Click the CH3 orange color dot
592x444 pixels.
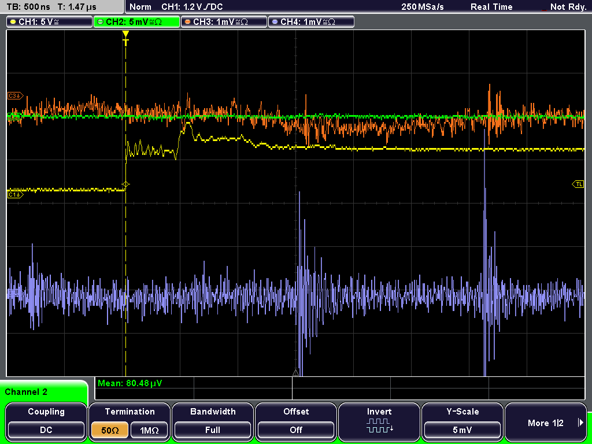pos(188,22)
